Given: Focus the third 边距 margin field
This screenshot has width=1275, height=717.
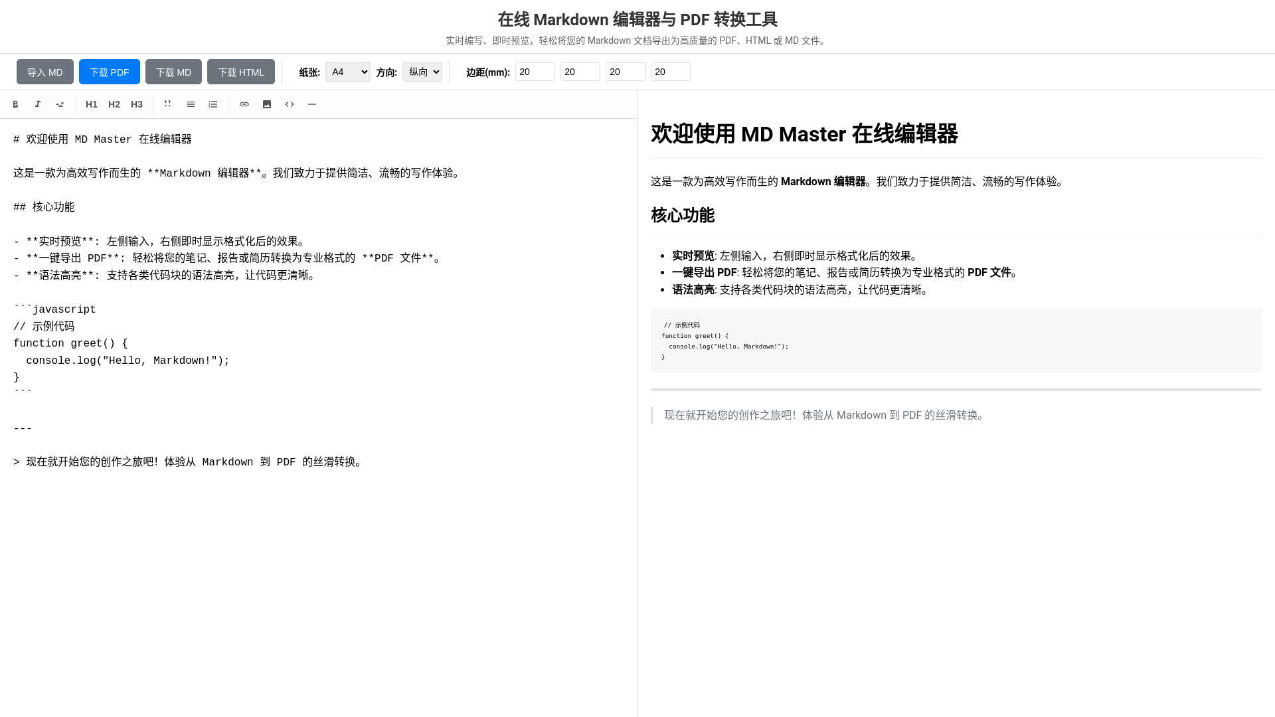Looking at the screenshot, I should (626, 72).
